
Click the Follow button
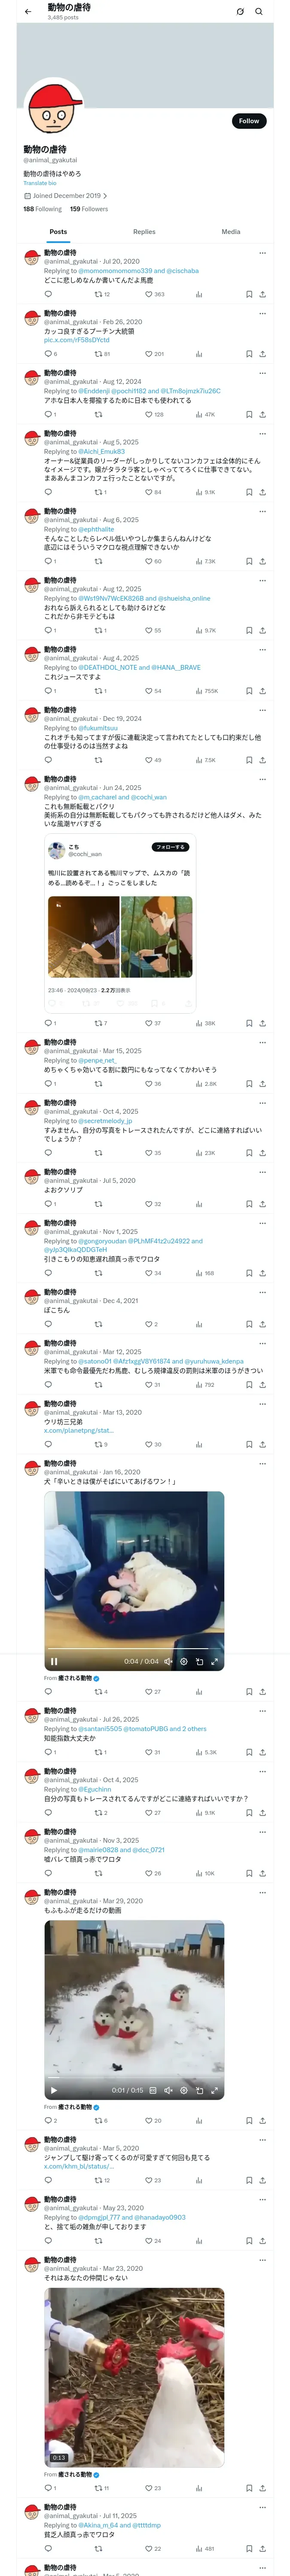click(x=248, y=121)
